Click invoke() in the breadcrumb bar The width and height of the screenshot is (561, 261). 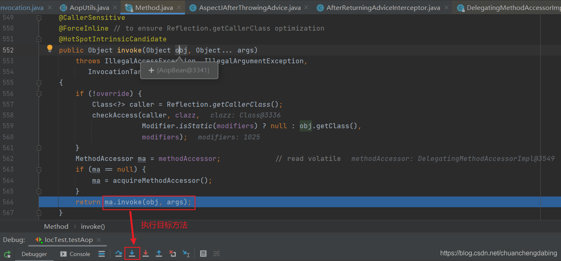(x=93, y=226)
